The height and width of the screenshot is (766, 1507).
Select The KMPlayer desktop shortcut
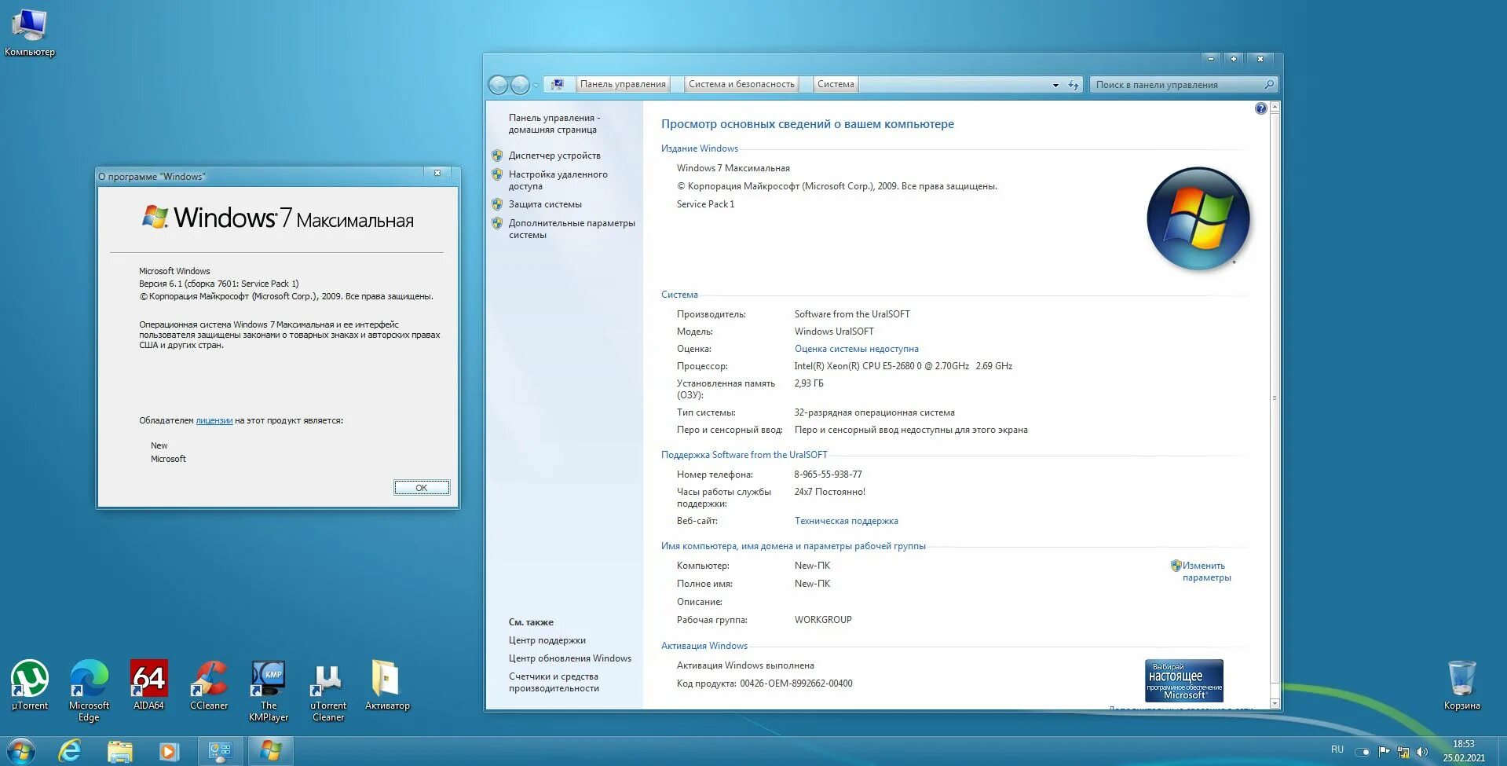pos(269,691)
